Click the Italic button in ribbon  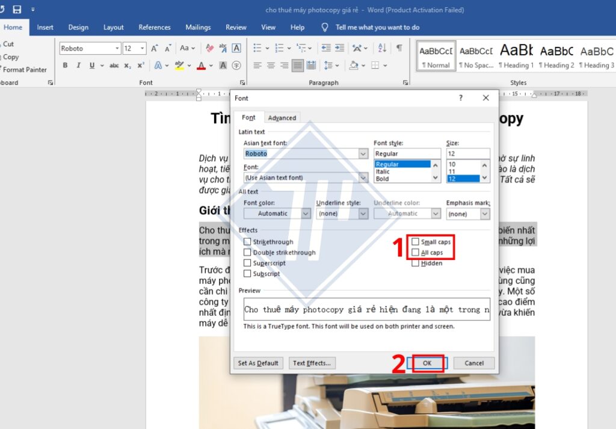pyautogui.click(x=79, y=65)
